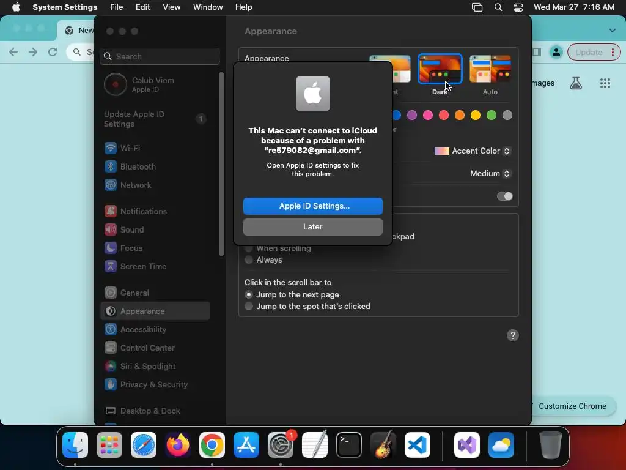Select the When scrolling radio option
Viewport: 626px width, 470px height.
[x=248, y=248]
